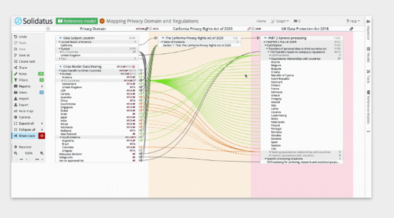Collapse Equivalence relationships with countries
The width and height of the screenshot is (394, 218).
tap(270, 59)
